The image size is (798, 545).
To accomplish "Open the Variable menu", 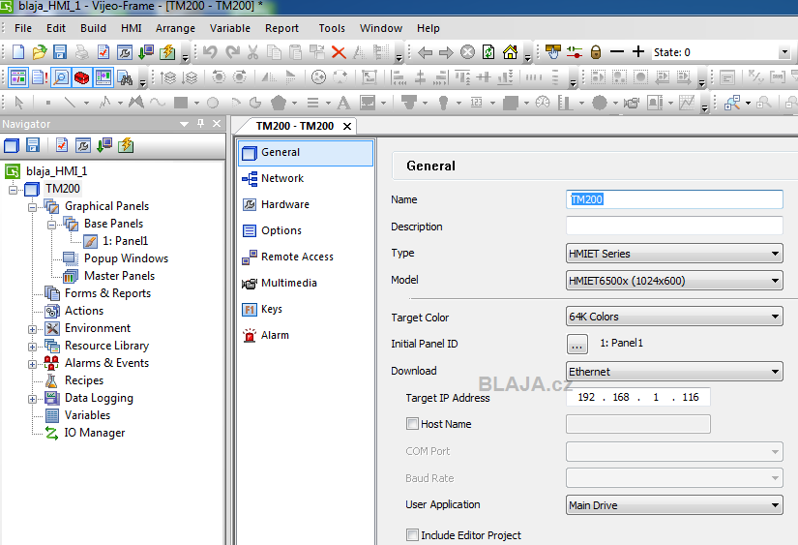I will point(230,28).
